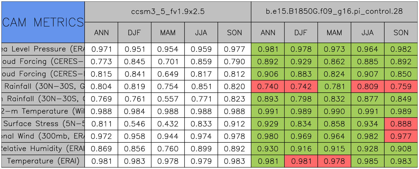This screenshot has height=169, width=419.
Task: Select the 2-m Temperature row label
Action: coord(43,111)
